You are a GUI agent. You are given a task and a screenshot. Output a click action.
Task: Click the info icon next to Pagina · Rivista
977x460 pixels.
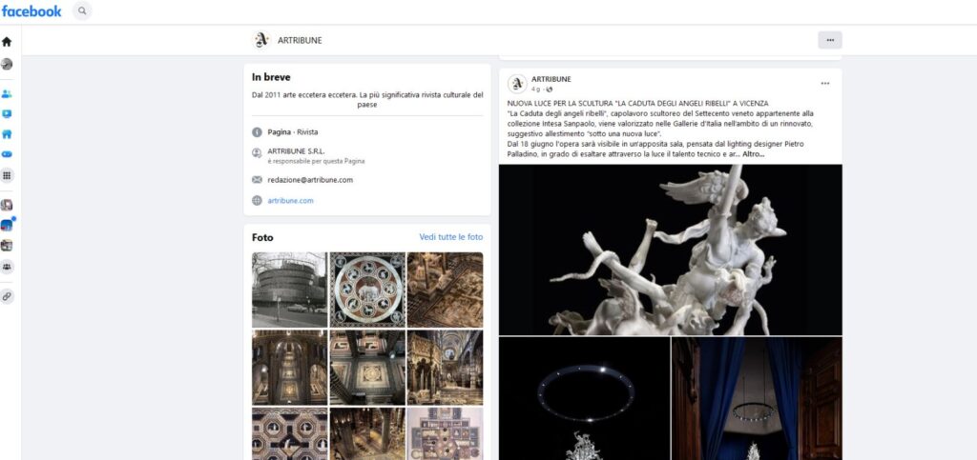(257, 132)
